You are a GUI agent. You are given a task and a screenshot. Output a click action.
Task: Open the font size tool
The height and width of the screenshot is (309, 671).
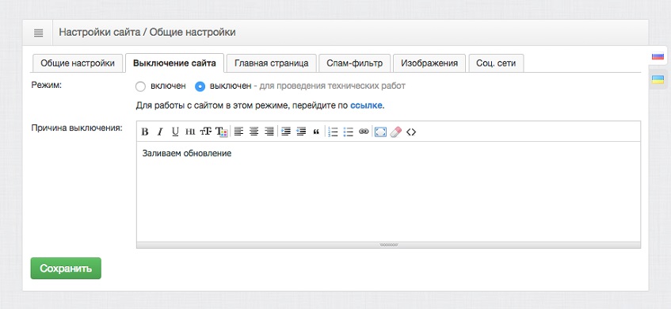click(205, 132)
